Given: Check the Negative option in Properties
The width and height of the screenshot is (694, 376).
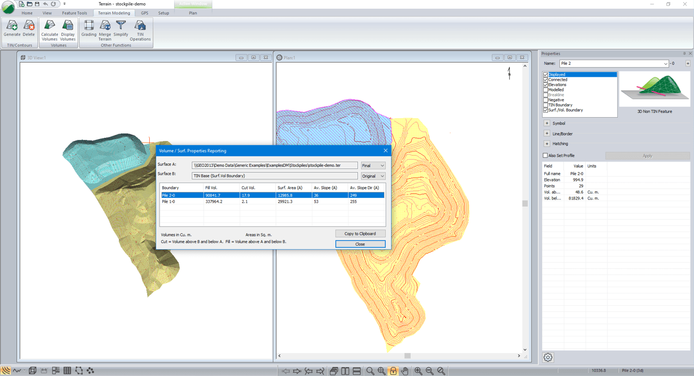Looking at the screenshot, I should click(545, 100).
